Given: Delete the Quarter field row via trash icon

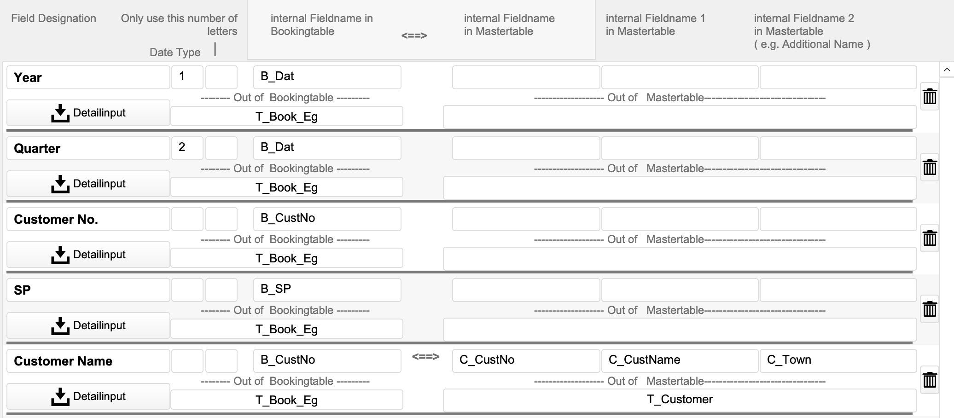Looking at the screenshot, I should tap(929, 168).
